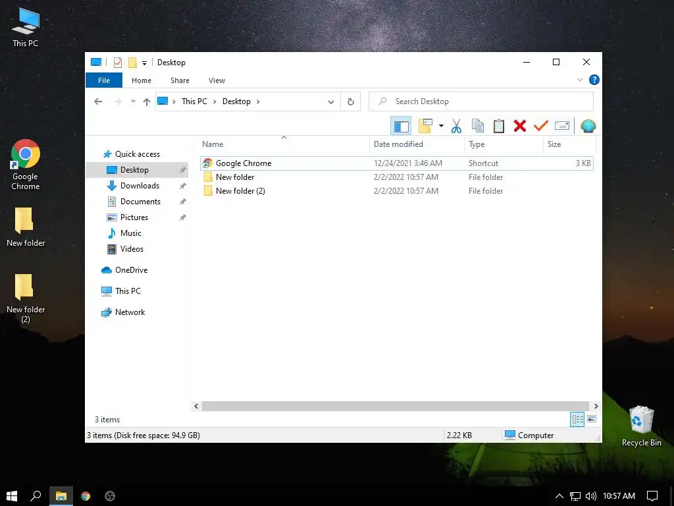Screen dimensions: 674x506
Task: Click the Paste clipboard icon
Action: pos(499,126)
